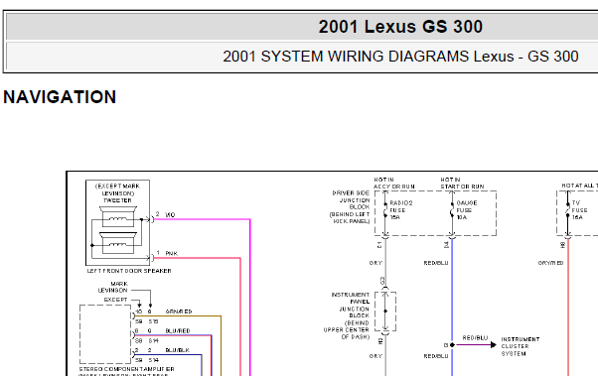Click the BLU/BLK wire label
The width and height of the screenshot is (598, 376).
178,350
